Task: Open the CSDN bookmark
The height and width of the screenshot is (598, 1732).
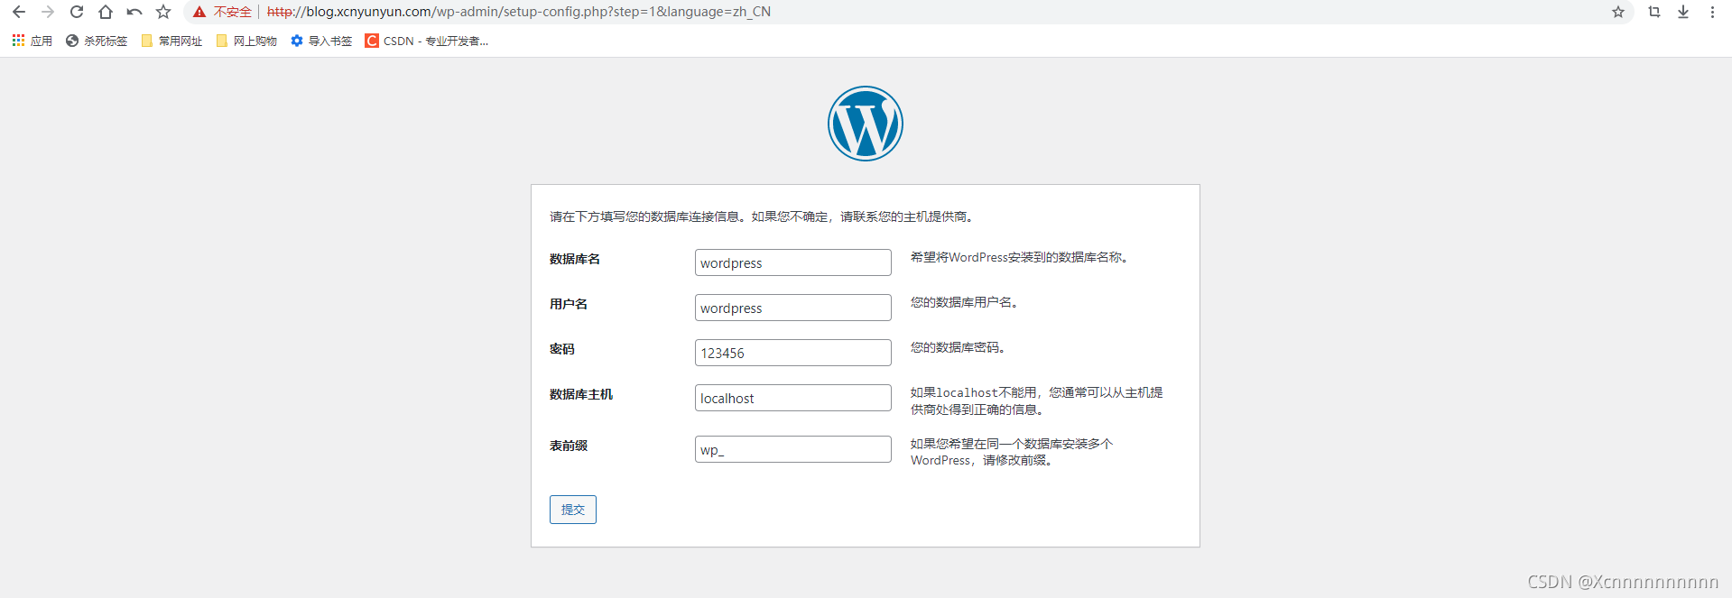Action: pos(427,41)
